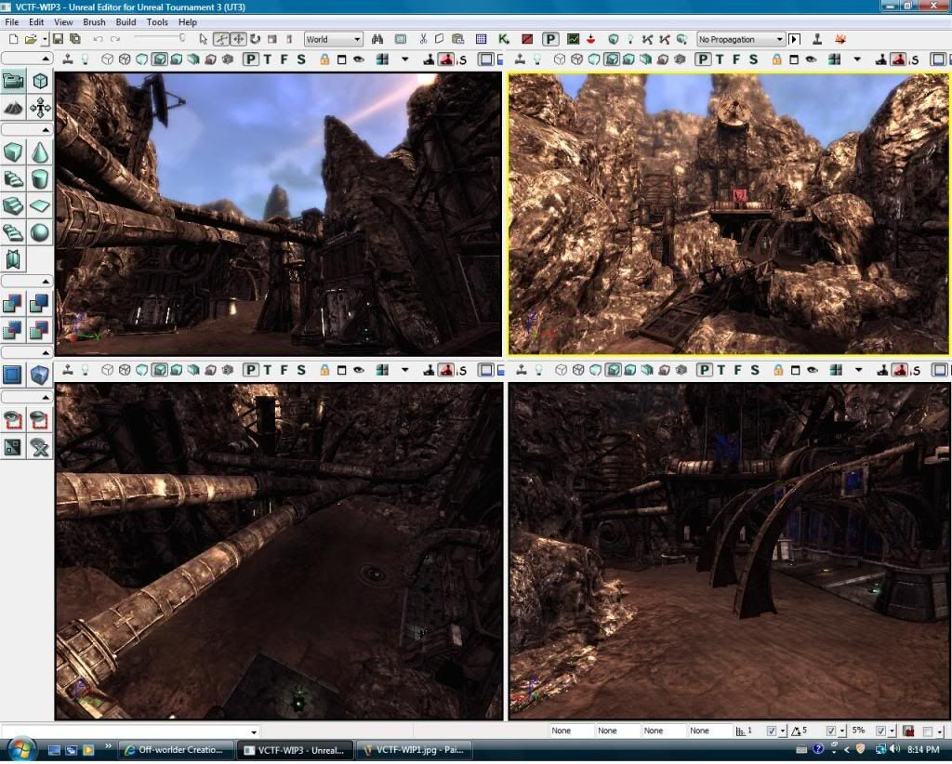Toggle Perspective P view in top-left viewport
952x764 pixels.
click(x=251, y=59)
